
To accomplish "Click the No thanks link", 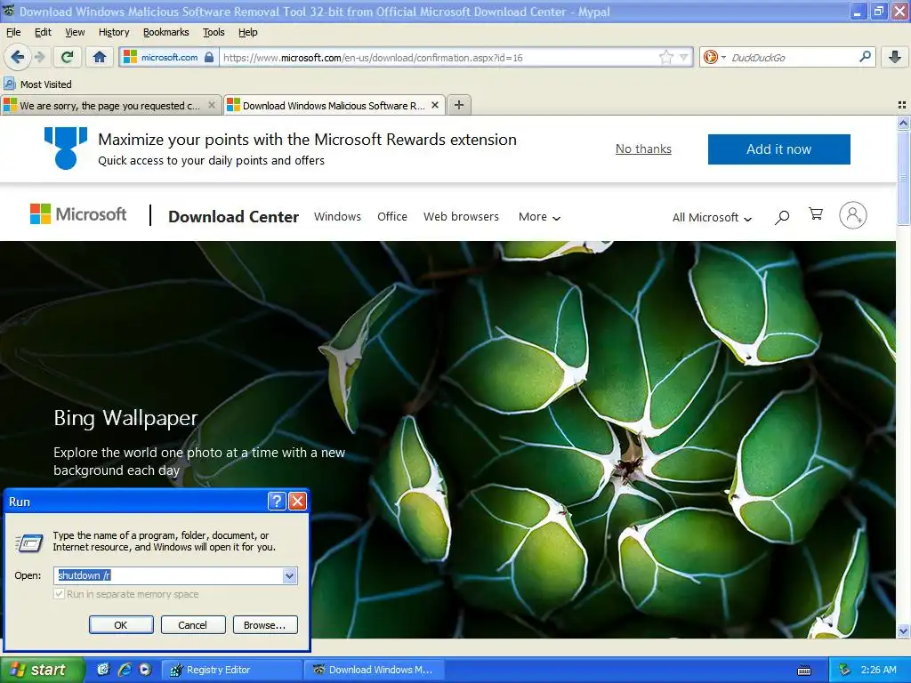I will pos(643,149).
